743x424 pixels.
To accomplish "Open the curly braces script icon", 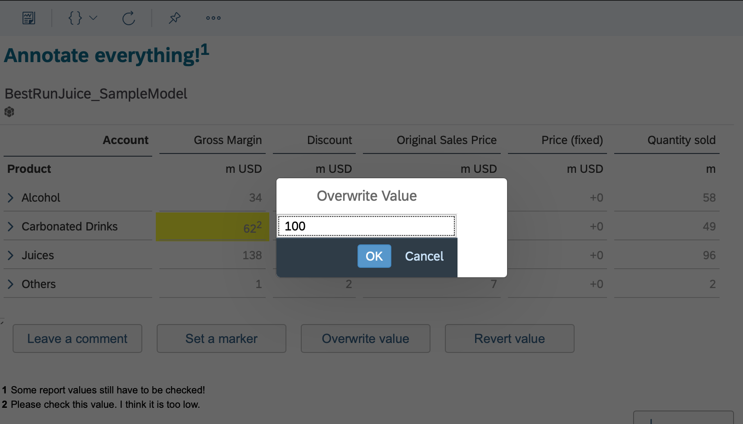I will pyautogui.click(x=75, y=18).
